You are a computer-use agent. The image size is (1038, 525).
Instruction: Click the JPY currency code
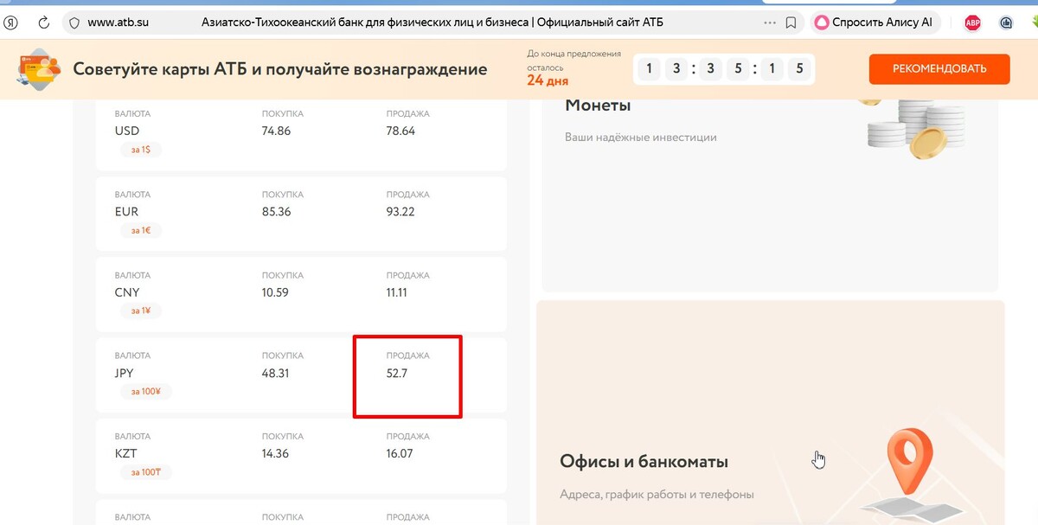pyautogui.click(x=125, y=374)
